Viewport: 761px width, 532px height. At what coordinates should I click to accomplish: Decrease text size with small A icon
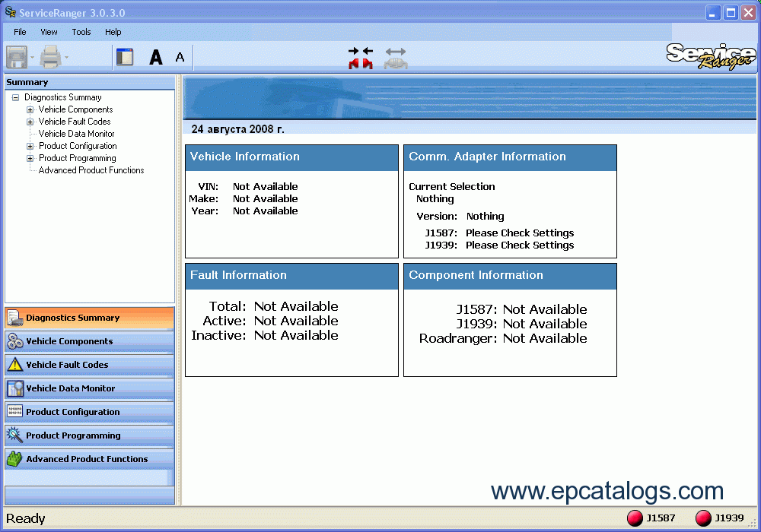click(180, 57)
